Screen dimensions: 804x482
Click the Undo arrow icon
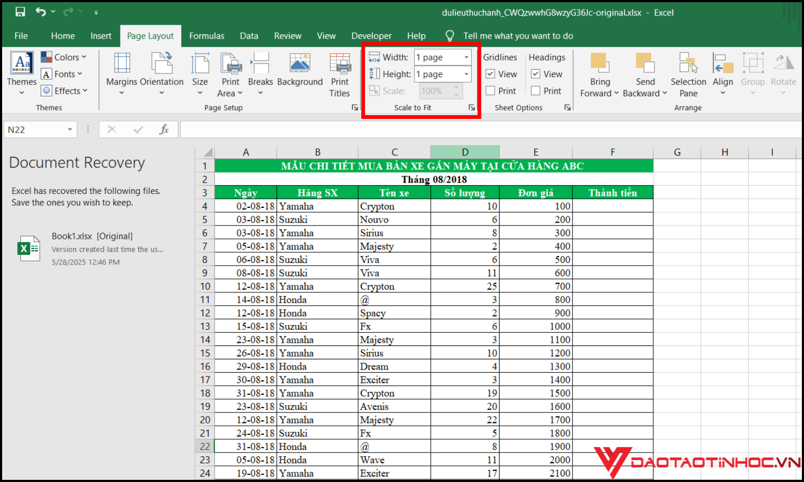point(41,12)
